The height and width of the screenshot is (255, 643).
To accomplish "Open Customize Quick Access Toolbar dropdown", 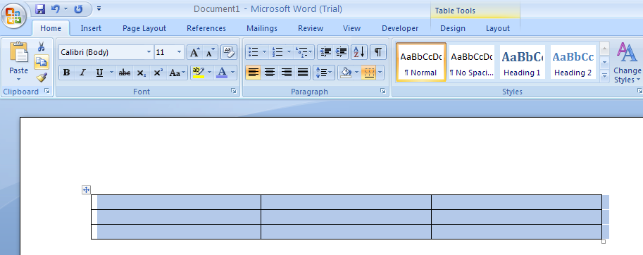I will pyautogui.click(x=99, y=9).
